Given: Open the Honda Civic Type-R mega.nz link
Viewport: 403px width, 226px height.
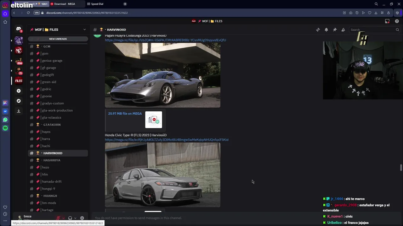Looking at the screenshot, I should (x=167, y=140).
